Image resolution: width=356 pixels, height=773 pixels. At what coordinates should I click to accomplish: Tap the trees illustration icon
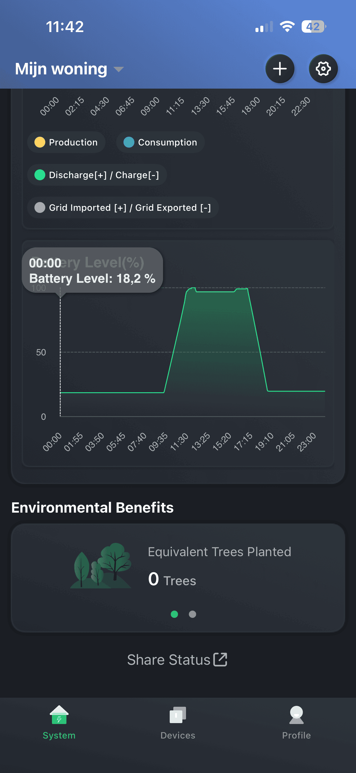pyautogui.click(x=101, y=566)
